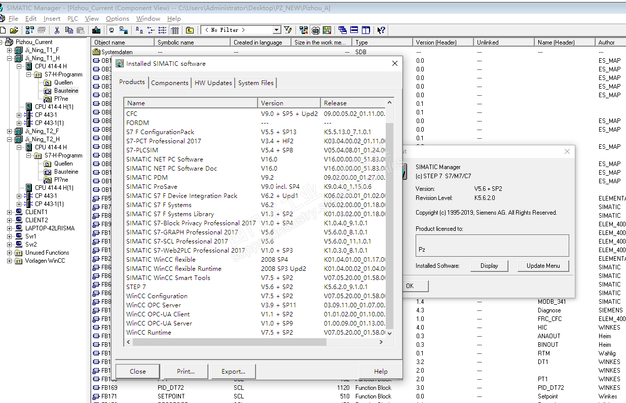The width and height of the screenshot is (626, 403).
Task: Select List view toolbar button
Action: click(162, 30)
